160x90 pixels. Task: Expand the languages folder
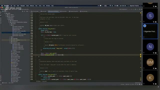[10, 38]
